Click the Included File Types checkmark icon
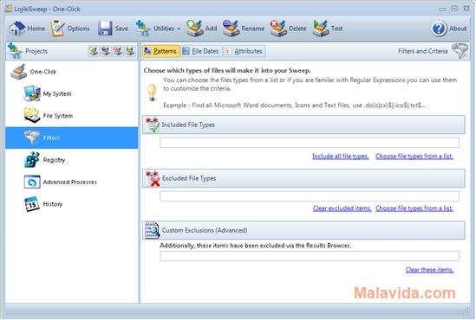 click(153, 125)
